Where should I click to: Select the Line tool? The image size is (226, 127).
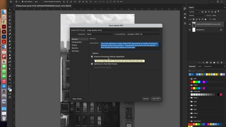(x=10, y=72)
